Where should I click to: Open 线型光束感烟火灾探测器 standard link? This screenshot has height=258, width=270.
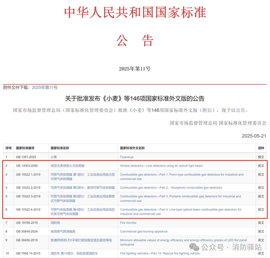pyautogui.click(x=67, y=166)
